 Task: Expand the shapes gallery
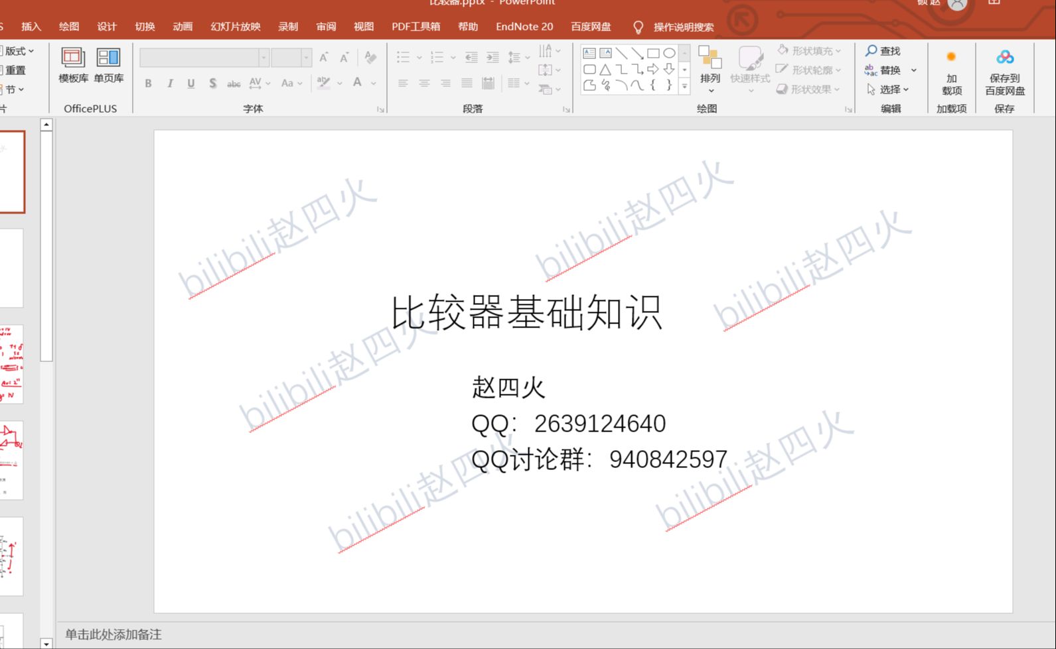(684, 86)
